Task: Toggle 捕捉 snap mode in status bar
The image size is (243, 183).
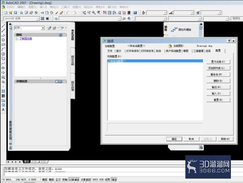Action: [44, 180]
